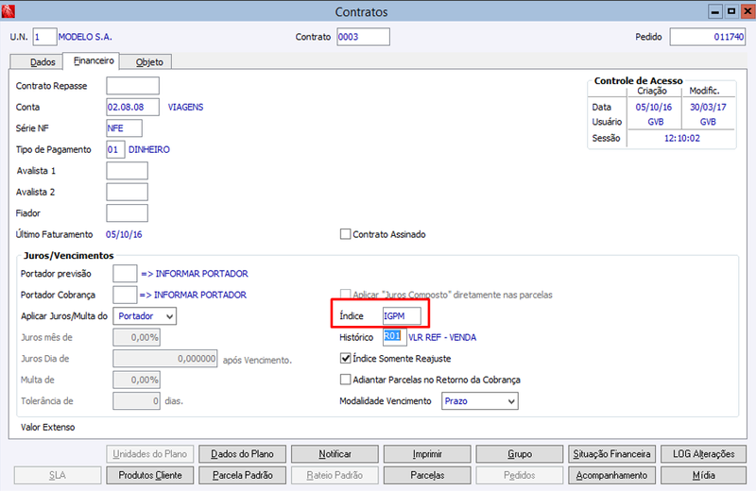
Task: Click the VIAGENS account description text
Action: [185, 107]
